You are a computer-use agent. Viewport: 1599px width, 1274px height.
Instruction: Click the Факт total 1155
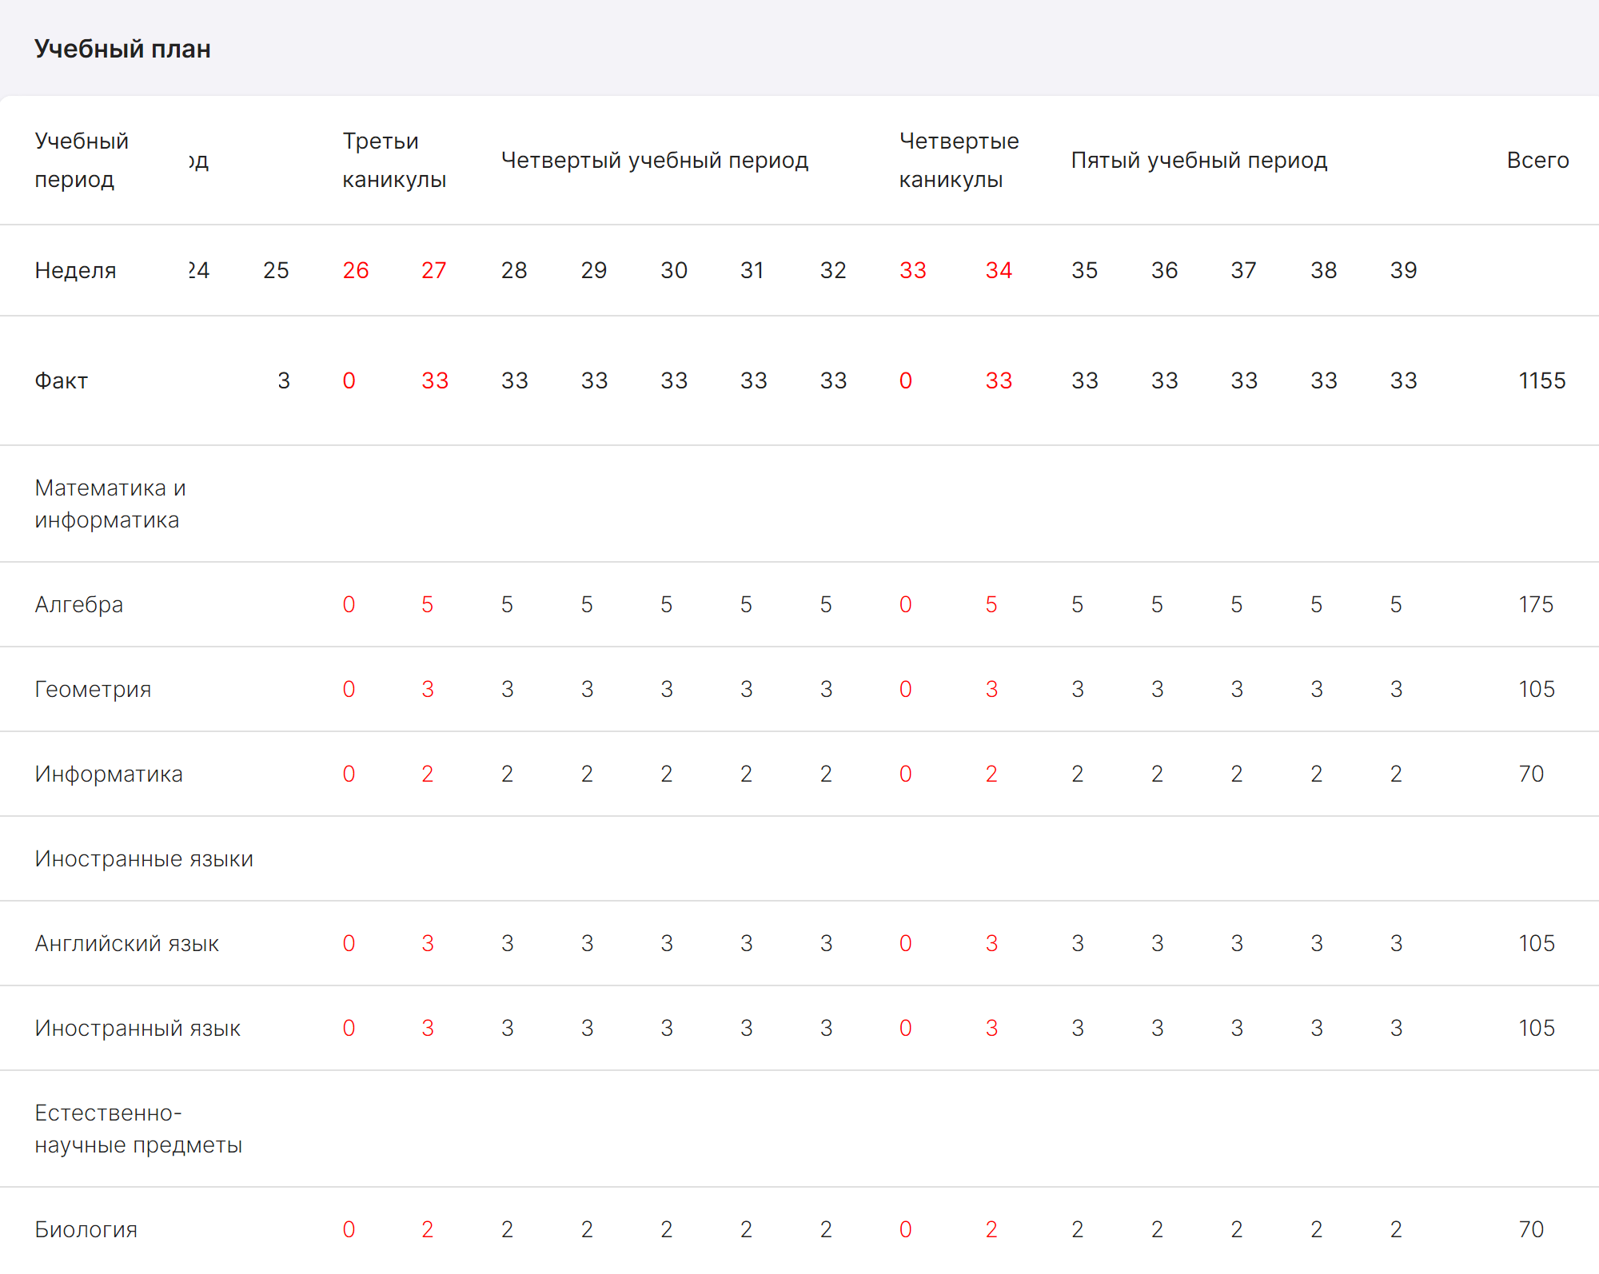[1542, 380]
